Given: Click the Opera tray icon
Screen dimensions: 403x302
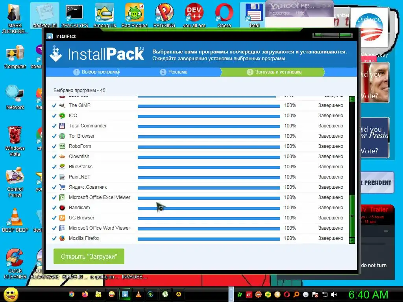Looking at the screenshot, I should (287, 295).
